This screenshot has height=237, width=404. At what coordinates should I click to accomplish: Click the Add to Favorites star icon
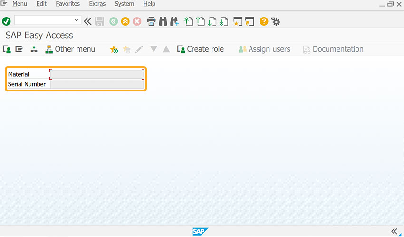(114, 49)
